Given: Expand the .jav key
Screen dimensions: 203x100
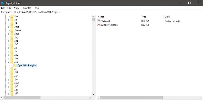Looking at the screenshot, I should click(9, 80).
